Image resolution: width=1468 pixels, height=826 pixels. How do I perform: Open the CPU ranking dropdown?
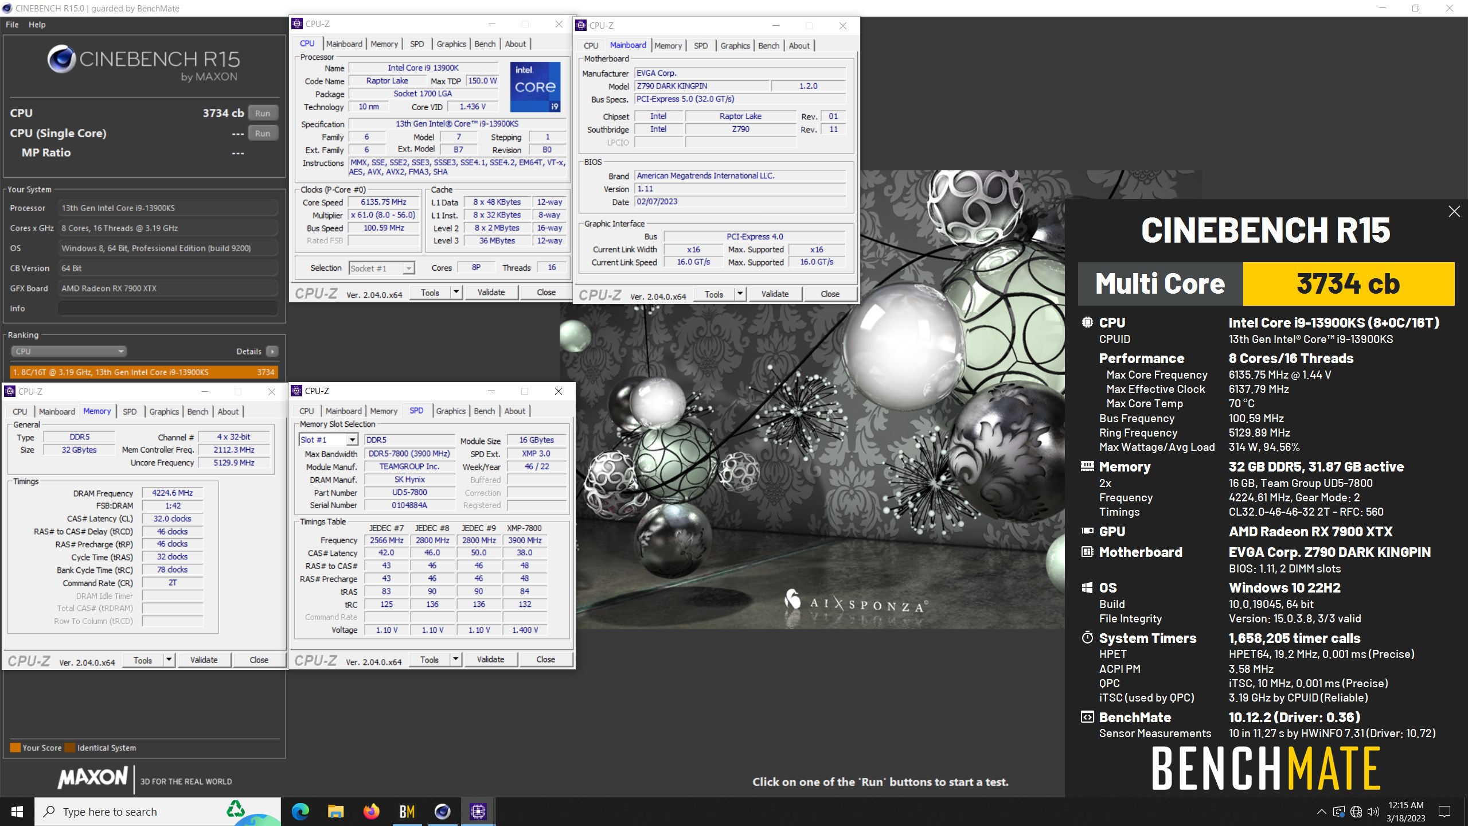(68, 351)
